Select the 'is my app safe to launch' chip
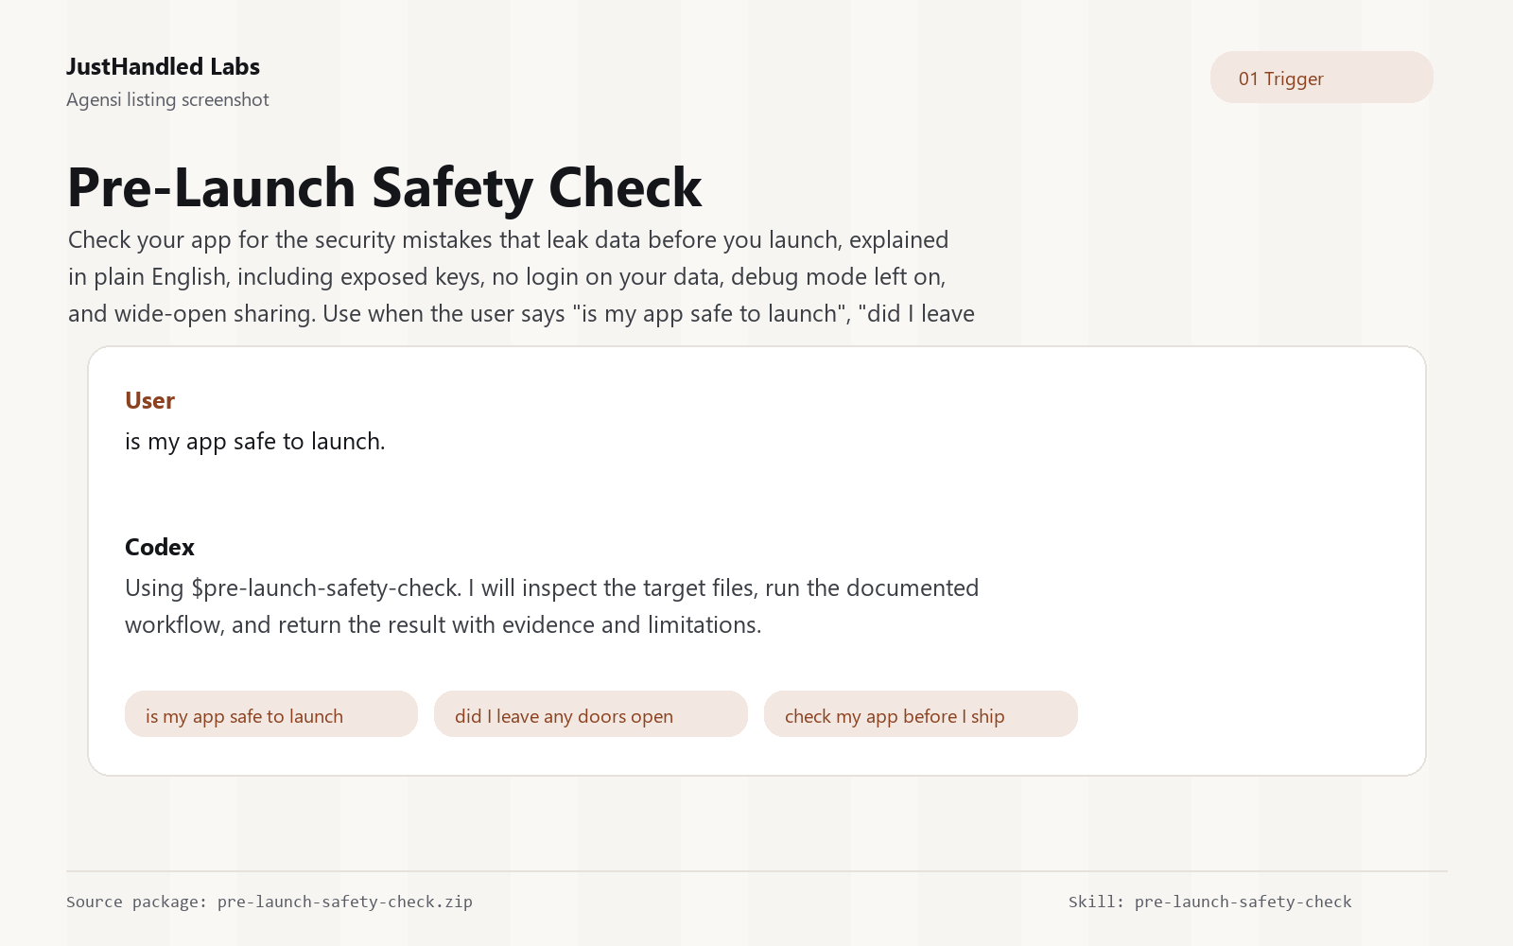Viewport: 1513px width, 946px height. [x=271, y=714]
